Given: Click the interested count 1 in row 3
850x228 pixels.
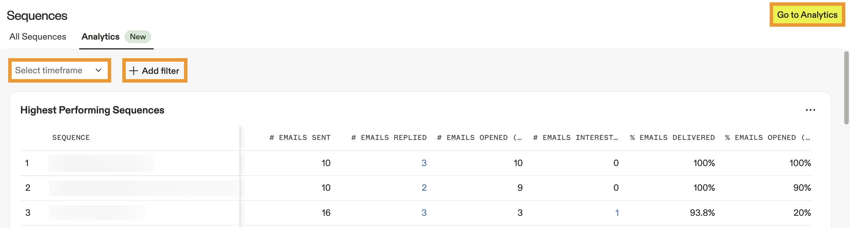Looking at the screenshot, I should pyautogui.click(x=617, y=213).
